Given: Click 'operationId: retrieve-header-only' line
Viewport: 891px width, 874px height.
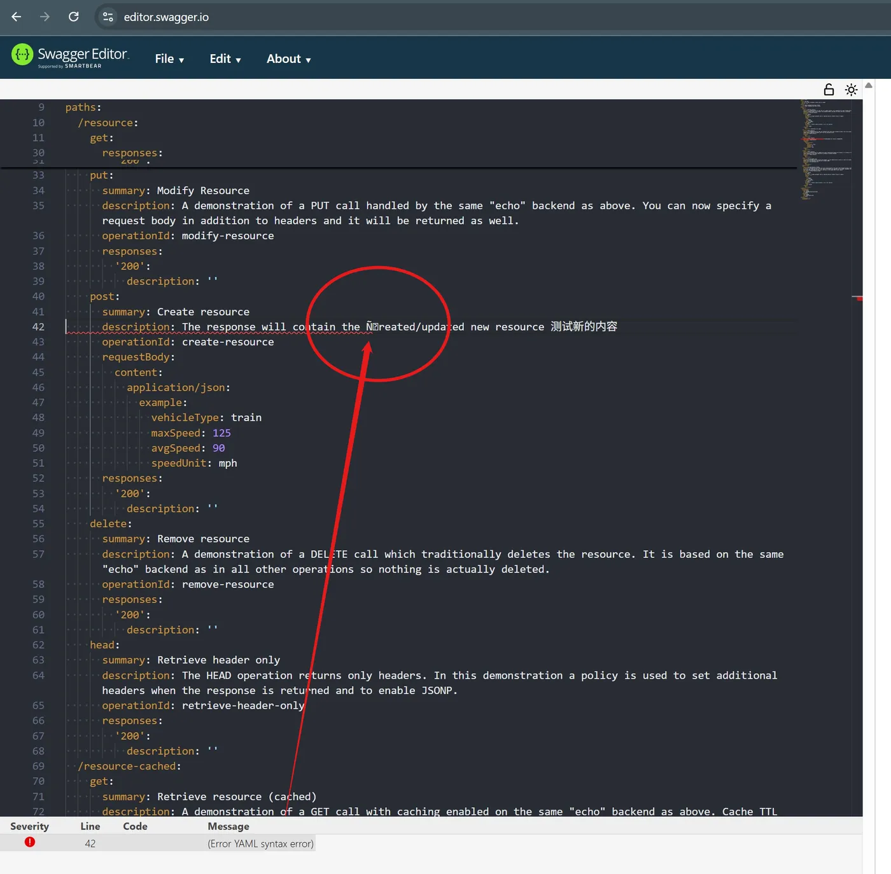Looking at the screenshot, I should [x=203, y=706].
